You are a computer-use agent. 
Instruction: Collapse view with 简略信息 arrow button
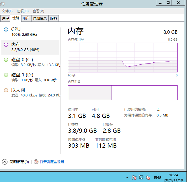(5, 162)
